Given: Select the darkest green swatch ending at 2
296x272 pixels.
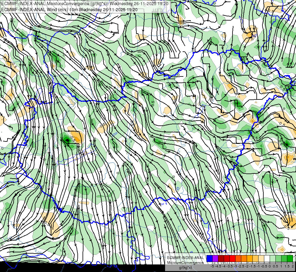Looking at the screenshot, I should click(290, 258).
